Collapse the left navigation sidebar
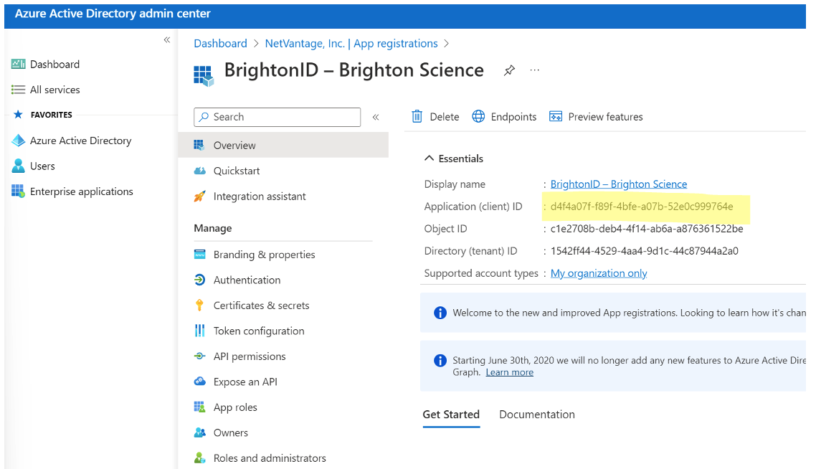The image size is (816, 469). point(167,40)
